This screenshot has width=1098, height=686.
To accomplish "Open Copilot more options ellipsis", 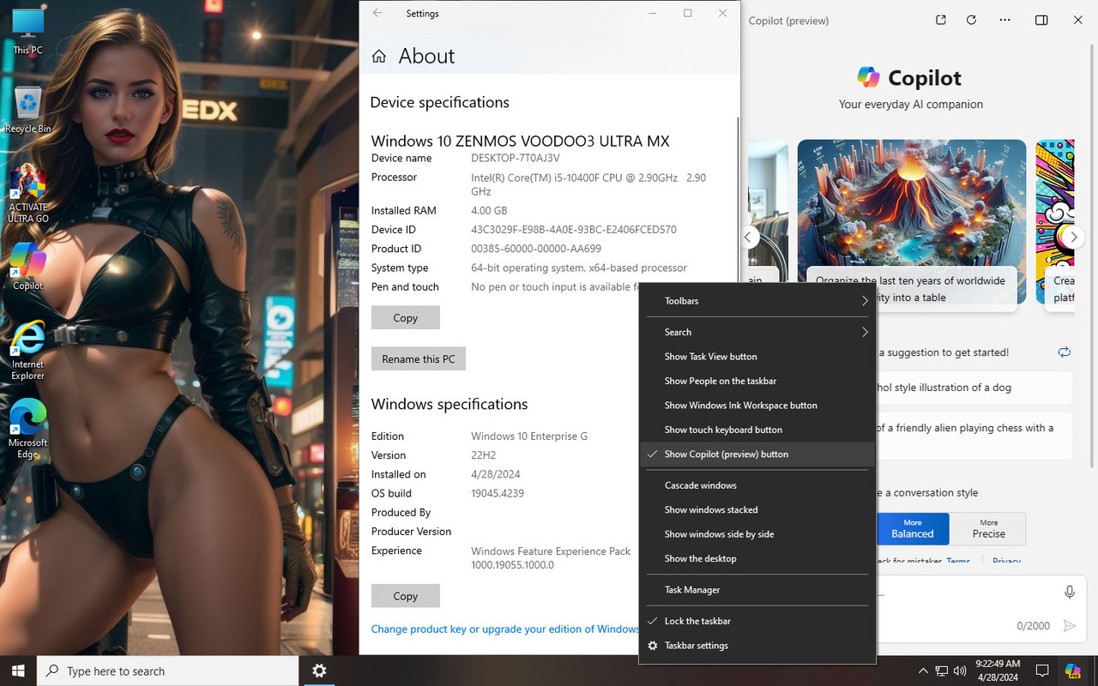I will tap(1005, 20).
